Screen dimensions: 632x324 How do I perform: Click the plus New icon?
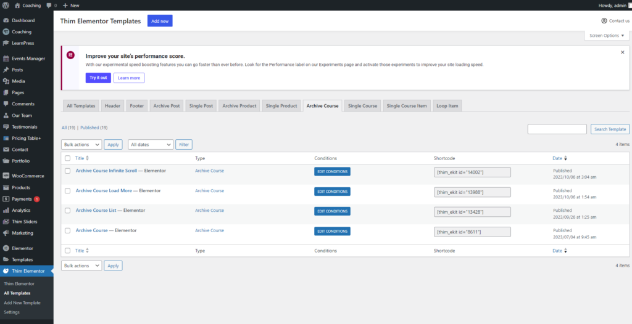coord(65,6)
